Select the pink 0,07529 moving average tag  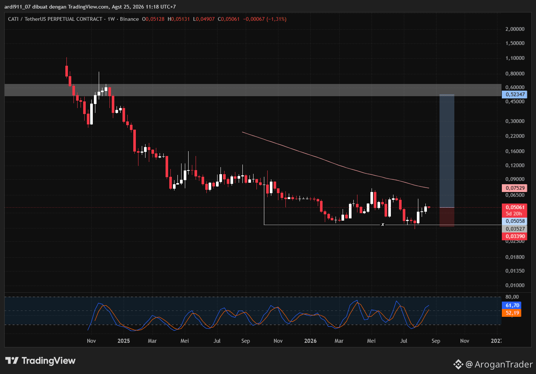pyautogui.click(x=514, y=188)
